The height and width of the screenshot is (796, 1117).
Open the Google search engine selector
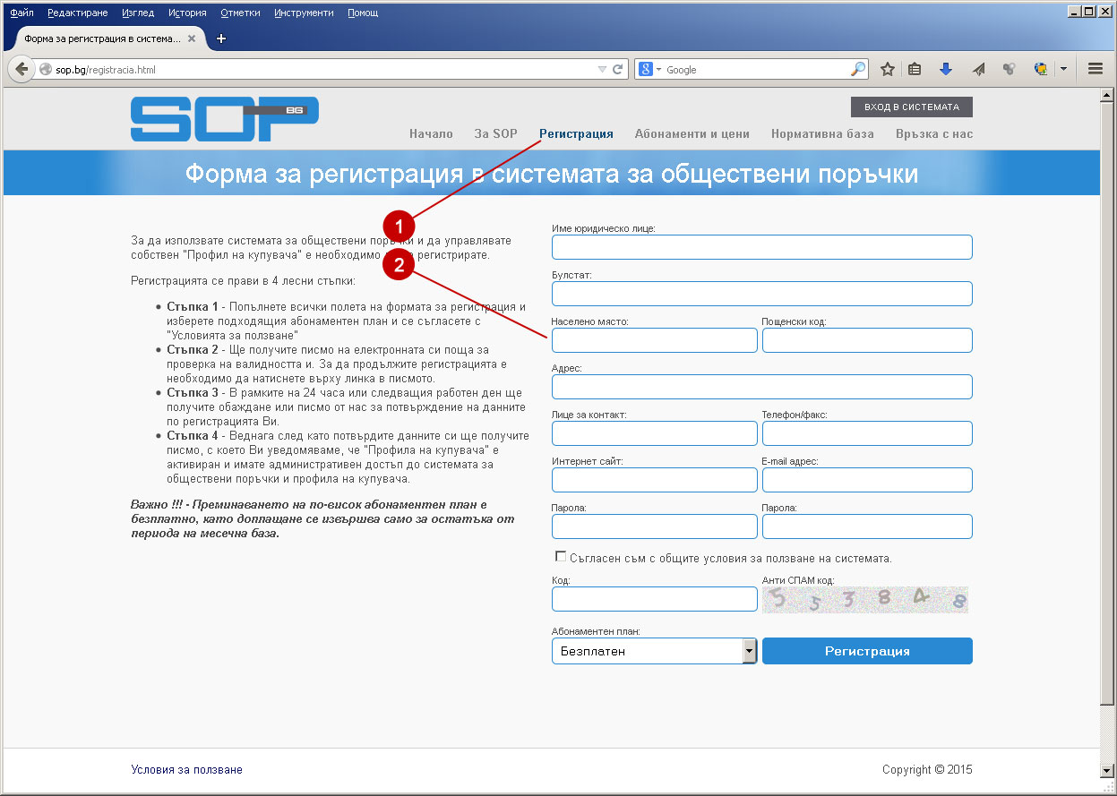650,69
